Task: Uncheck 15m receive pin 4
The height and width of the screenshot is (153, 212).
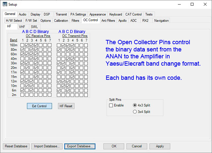Action: (36, 76)
